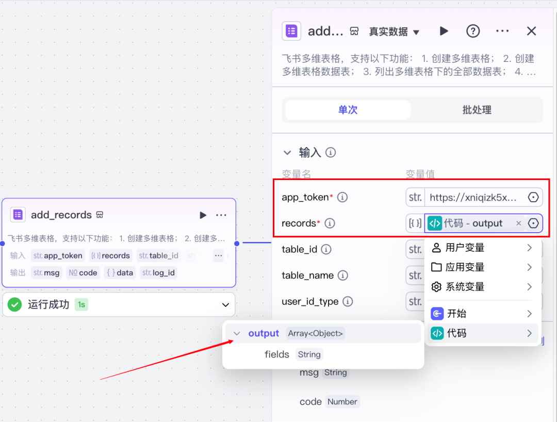Viewport: 557px width, 422px height.
Task: Click the plugin description text in panel
Action: pos(409,65)
